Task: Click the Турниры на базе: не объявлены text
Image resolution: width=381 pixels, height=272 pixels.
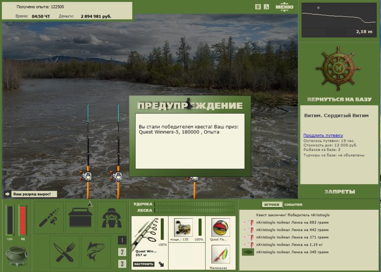Action: point(334,155)
